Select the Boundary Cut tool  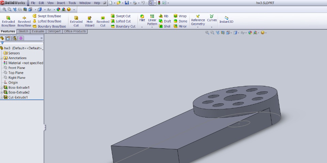coord(123,26)
